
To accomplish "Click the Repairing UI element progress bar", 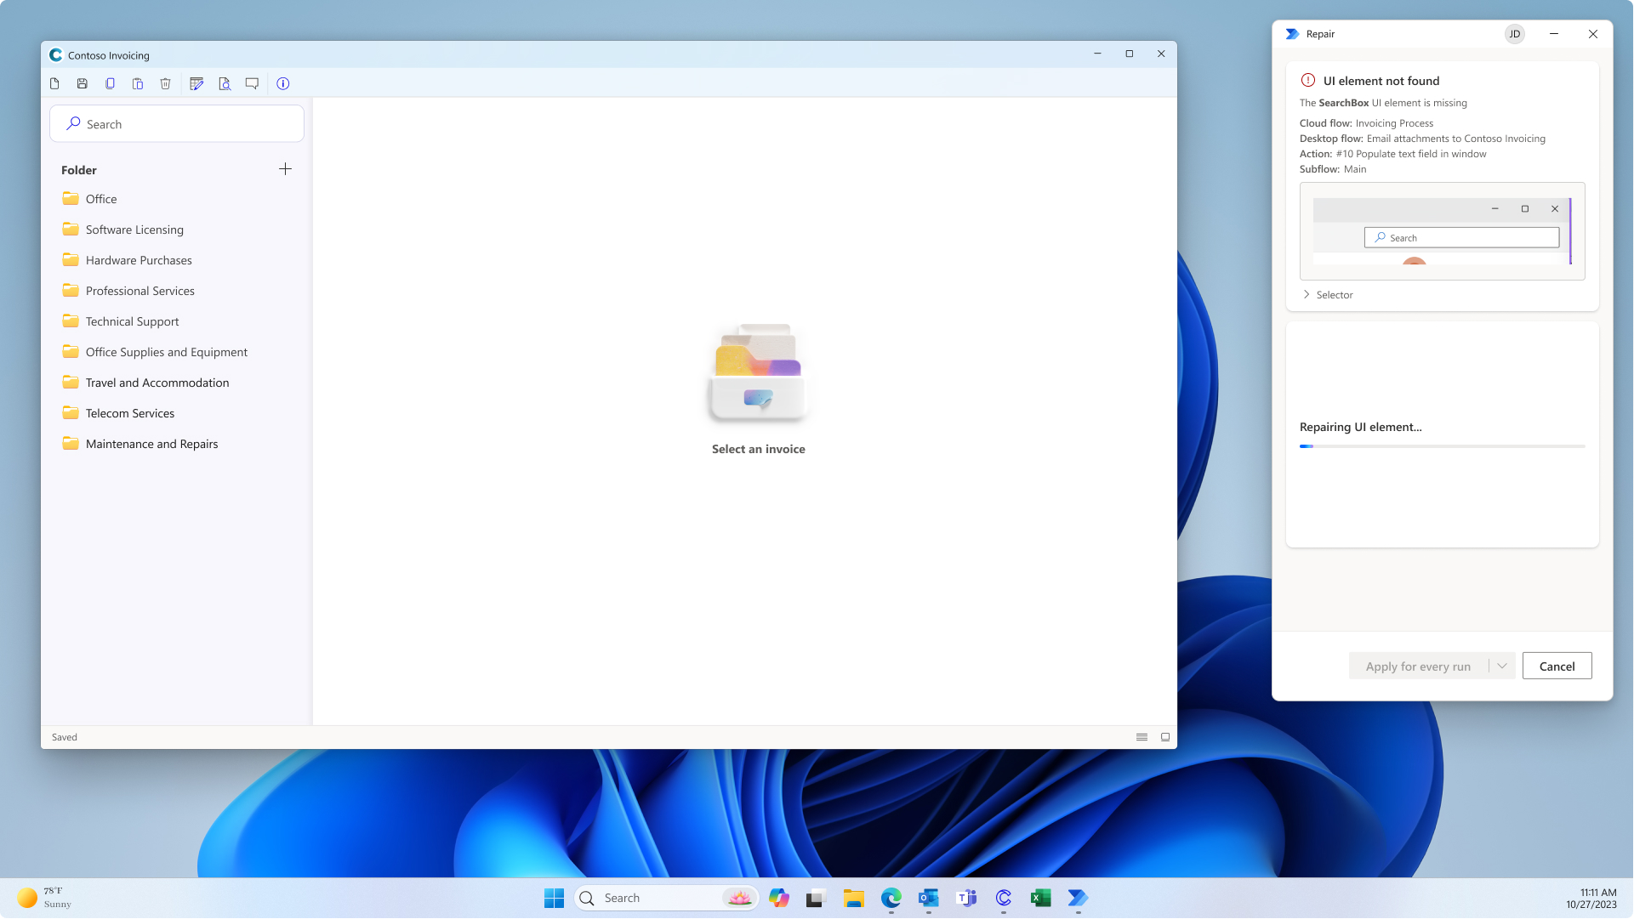I will click(x=1442, y=446).
